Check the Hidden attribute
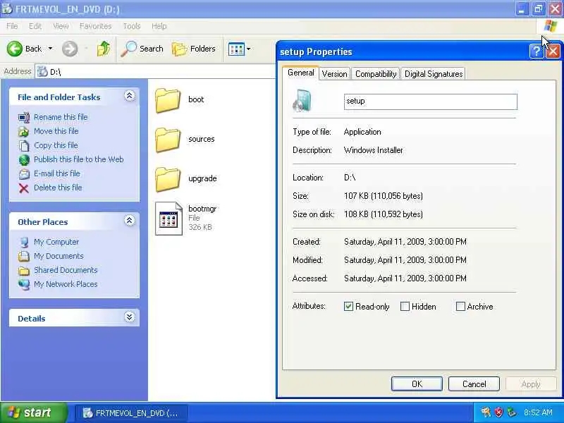The image size is (564, 423). coord(405,307)
